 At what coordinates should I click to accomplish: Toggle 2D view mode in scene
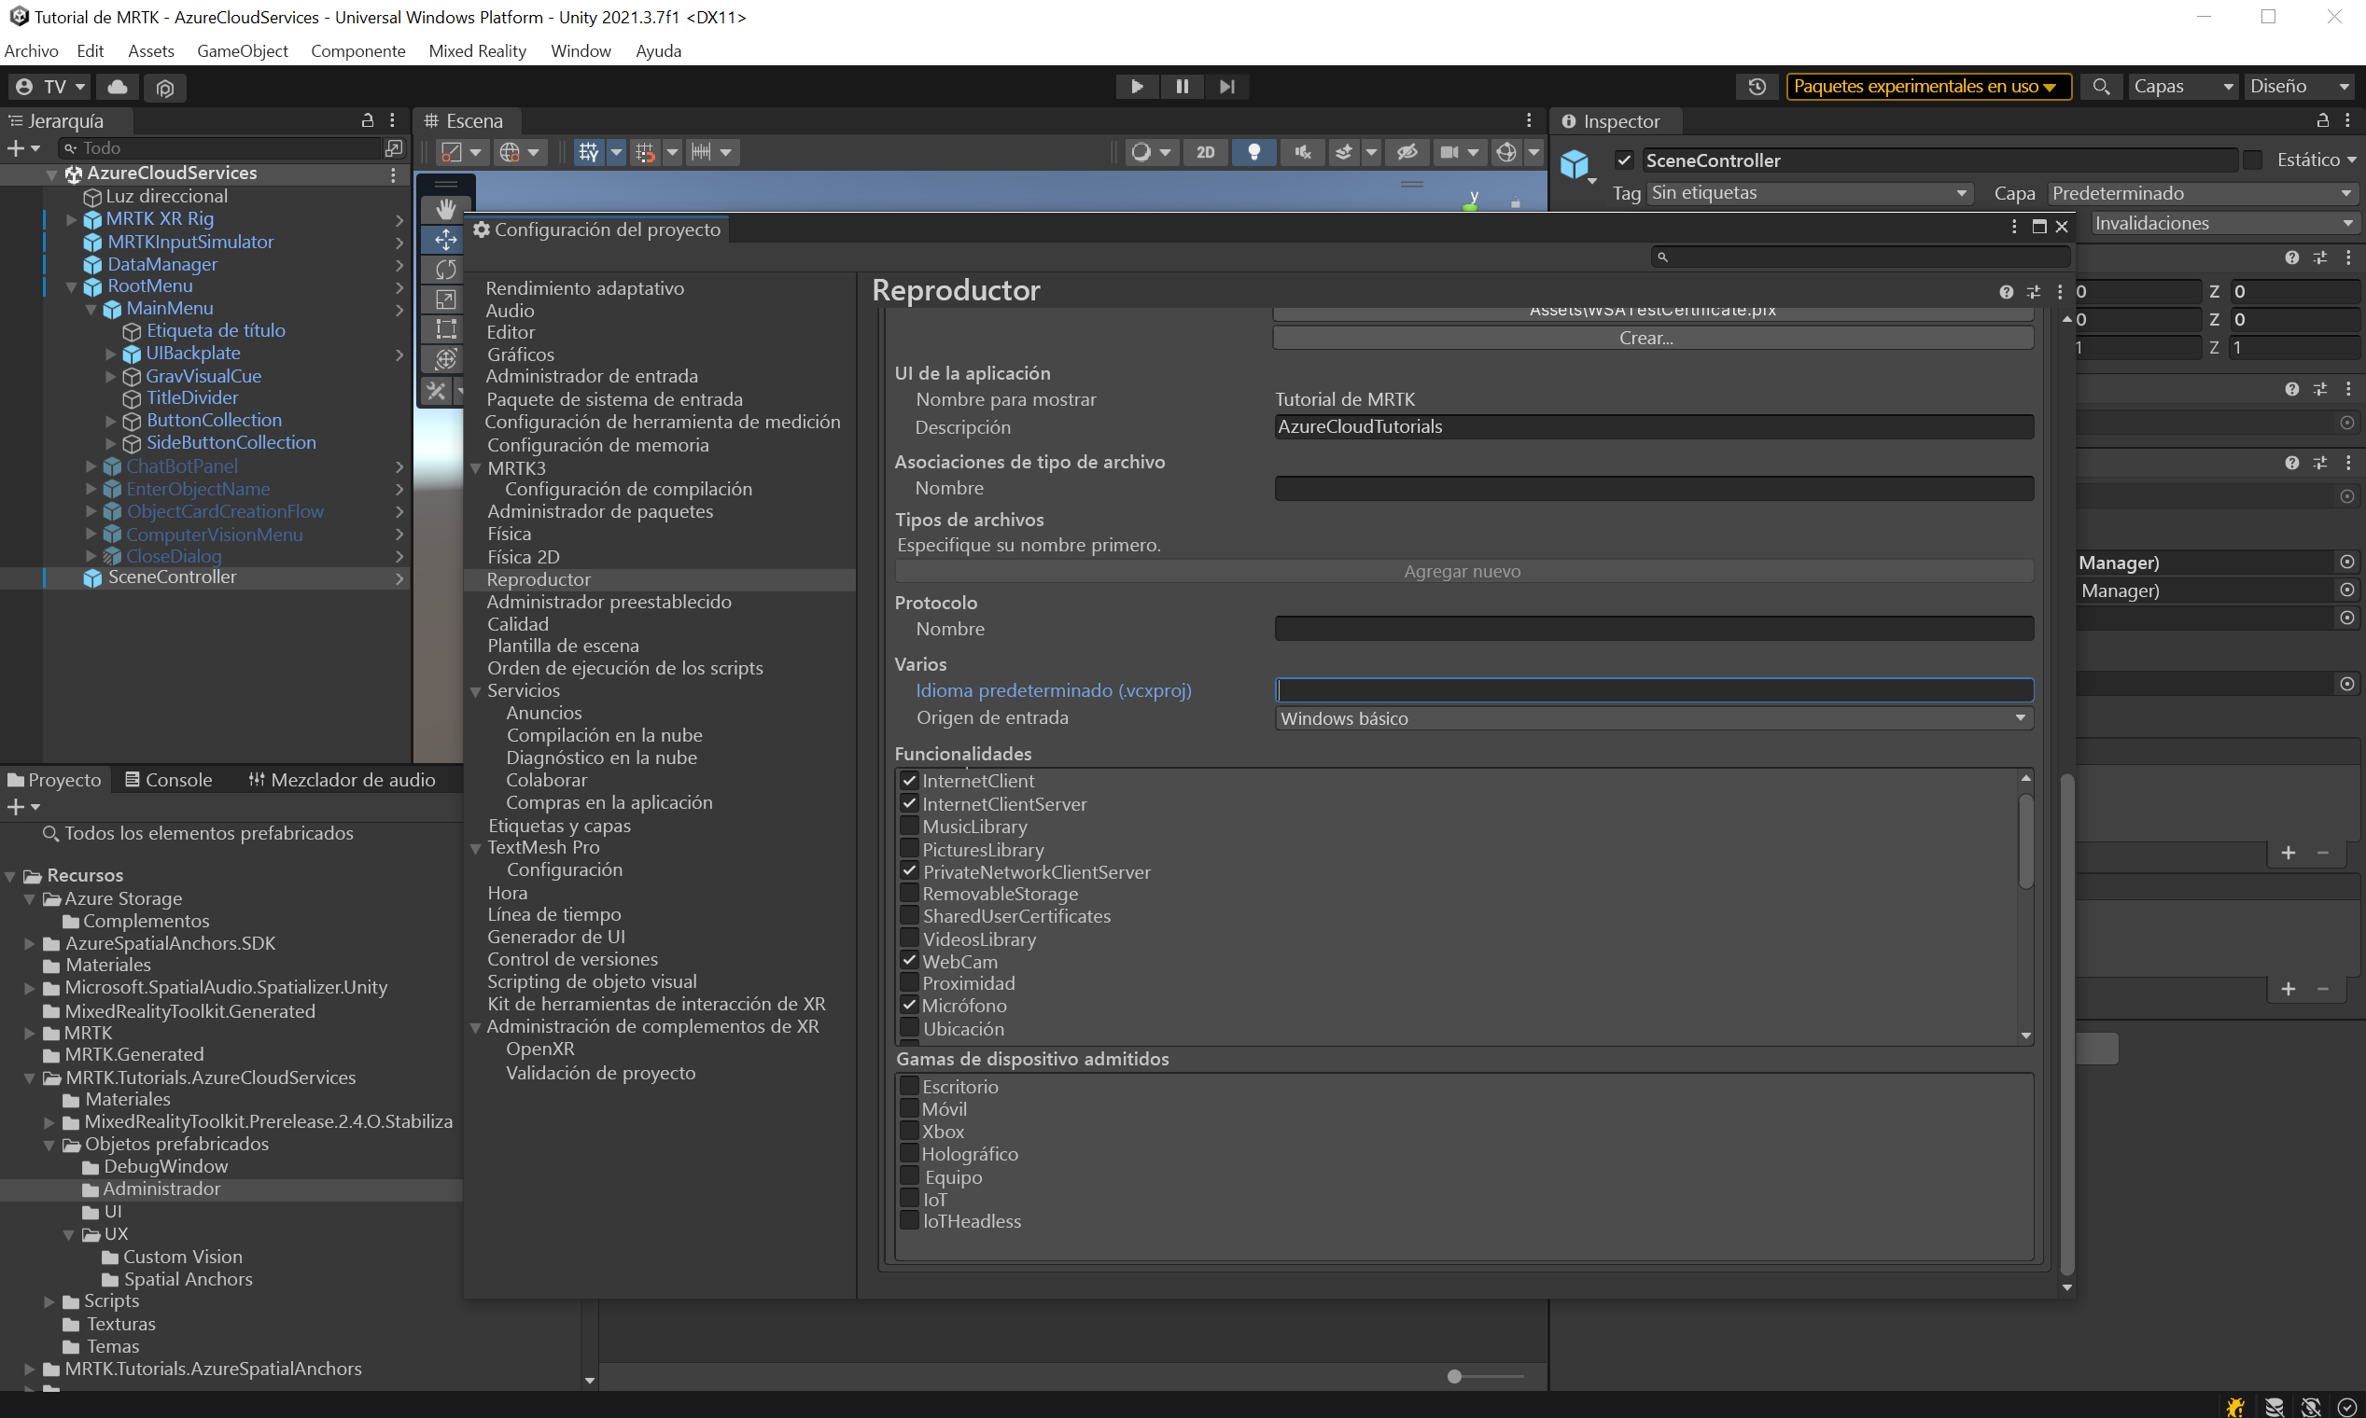tap(1205, 152)
